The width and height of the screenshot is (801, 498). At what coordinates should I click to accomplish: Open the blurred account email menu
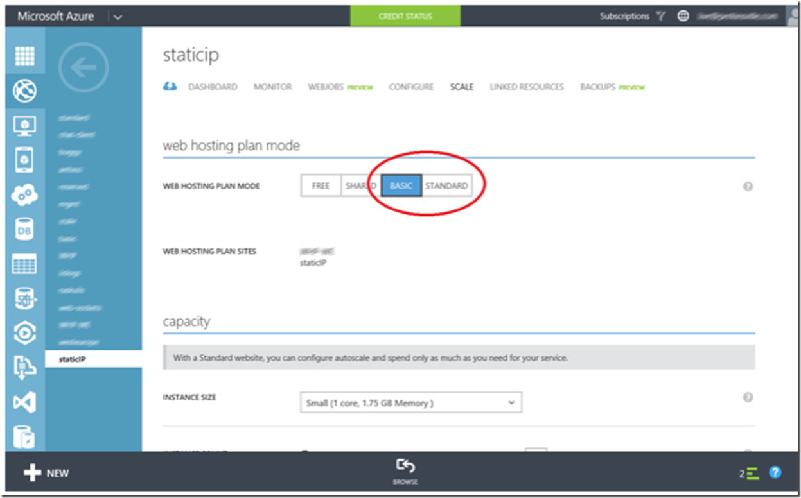coord(737,16)
